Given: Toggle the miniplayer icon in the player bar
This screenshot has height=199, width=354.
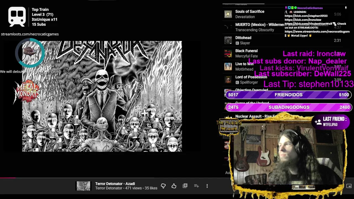Looking at the screenshot, I should [349, 186].
